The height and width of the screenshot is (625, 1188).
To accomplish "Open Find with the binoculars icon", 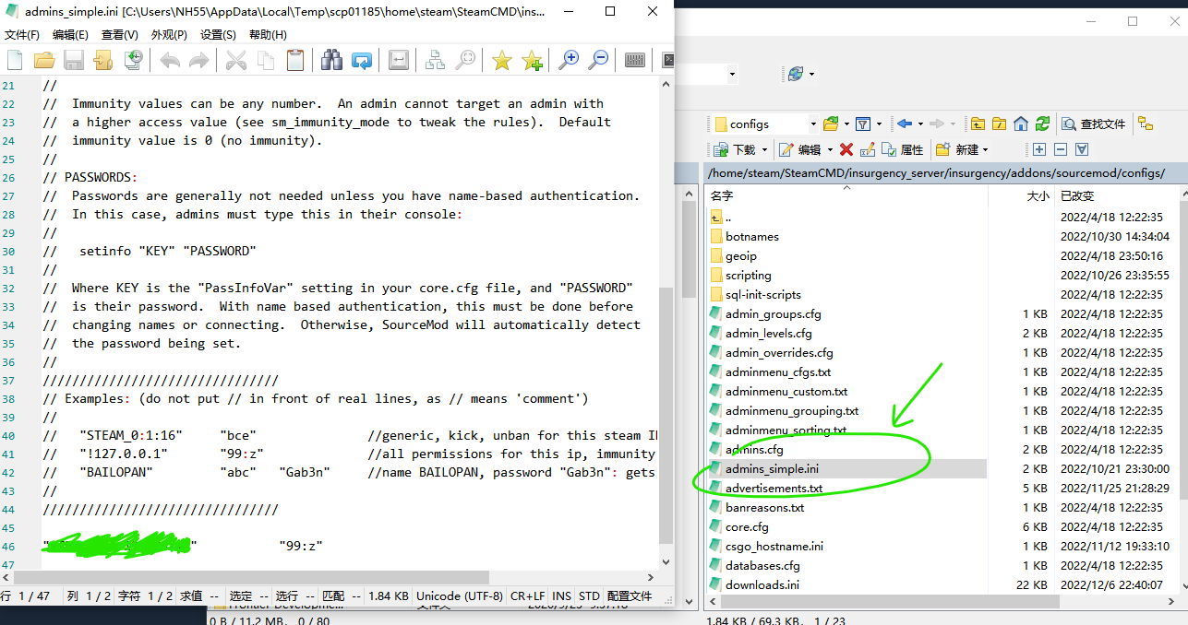I will [332, 61].
